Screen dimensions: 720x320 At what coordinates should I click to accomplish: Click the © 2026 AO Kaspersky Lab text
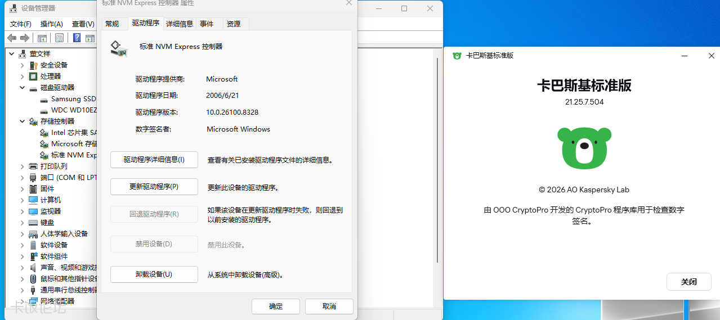[584, 190]
